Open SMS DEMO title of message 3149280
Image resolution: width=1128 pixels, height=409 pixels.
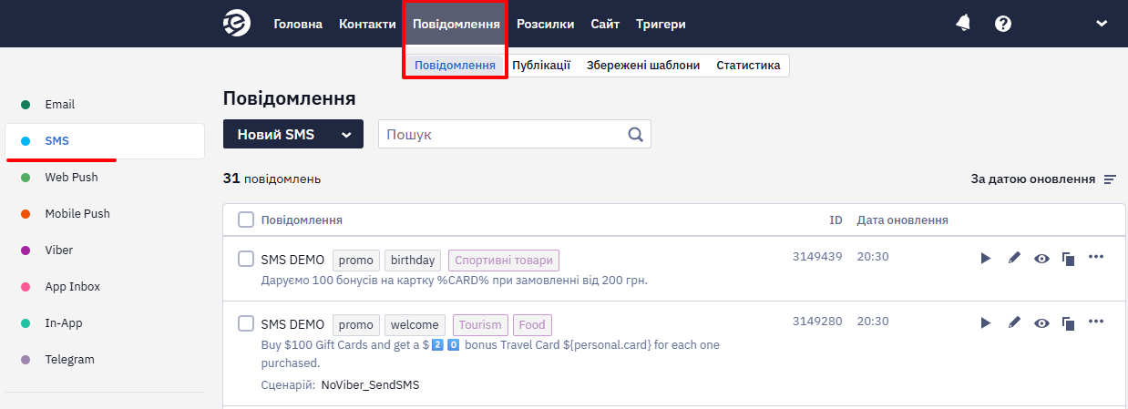(292, 324)
